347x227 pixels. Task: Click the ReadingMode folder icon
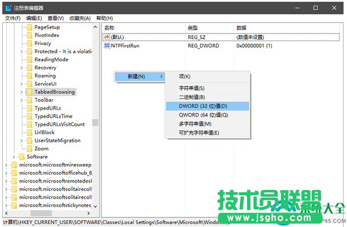[30, 60]
